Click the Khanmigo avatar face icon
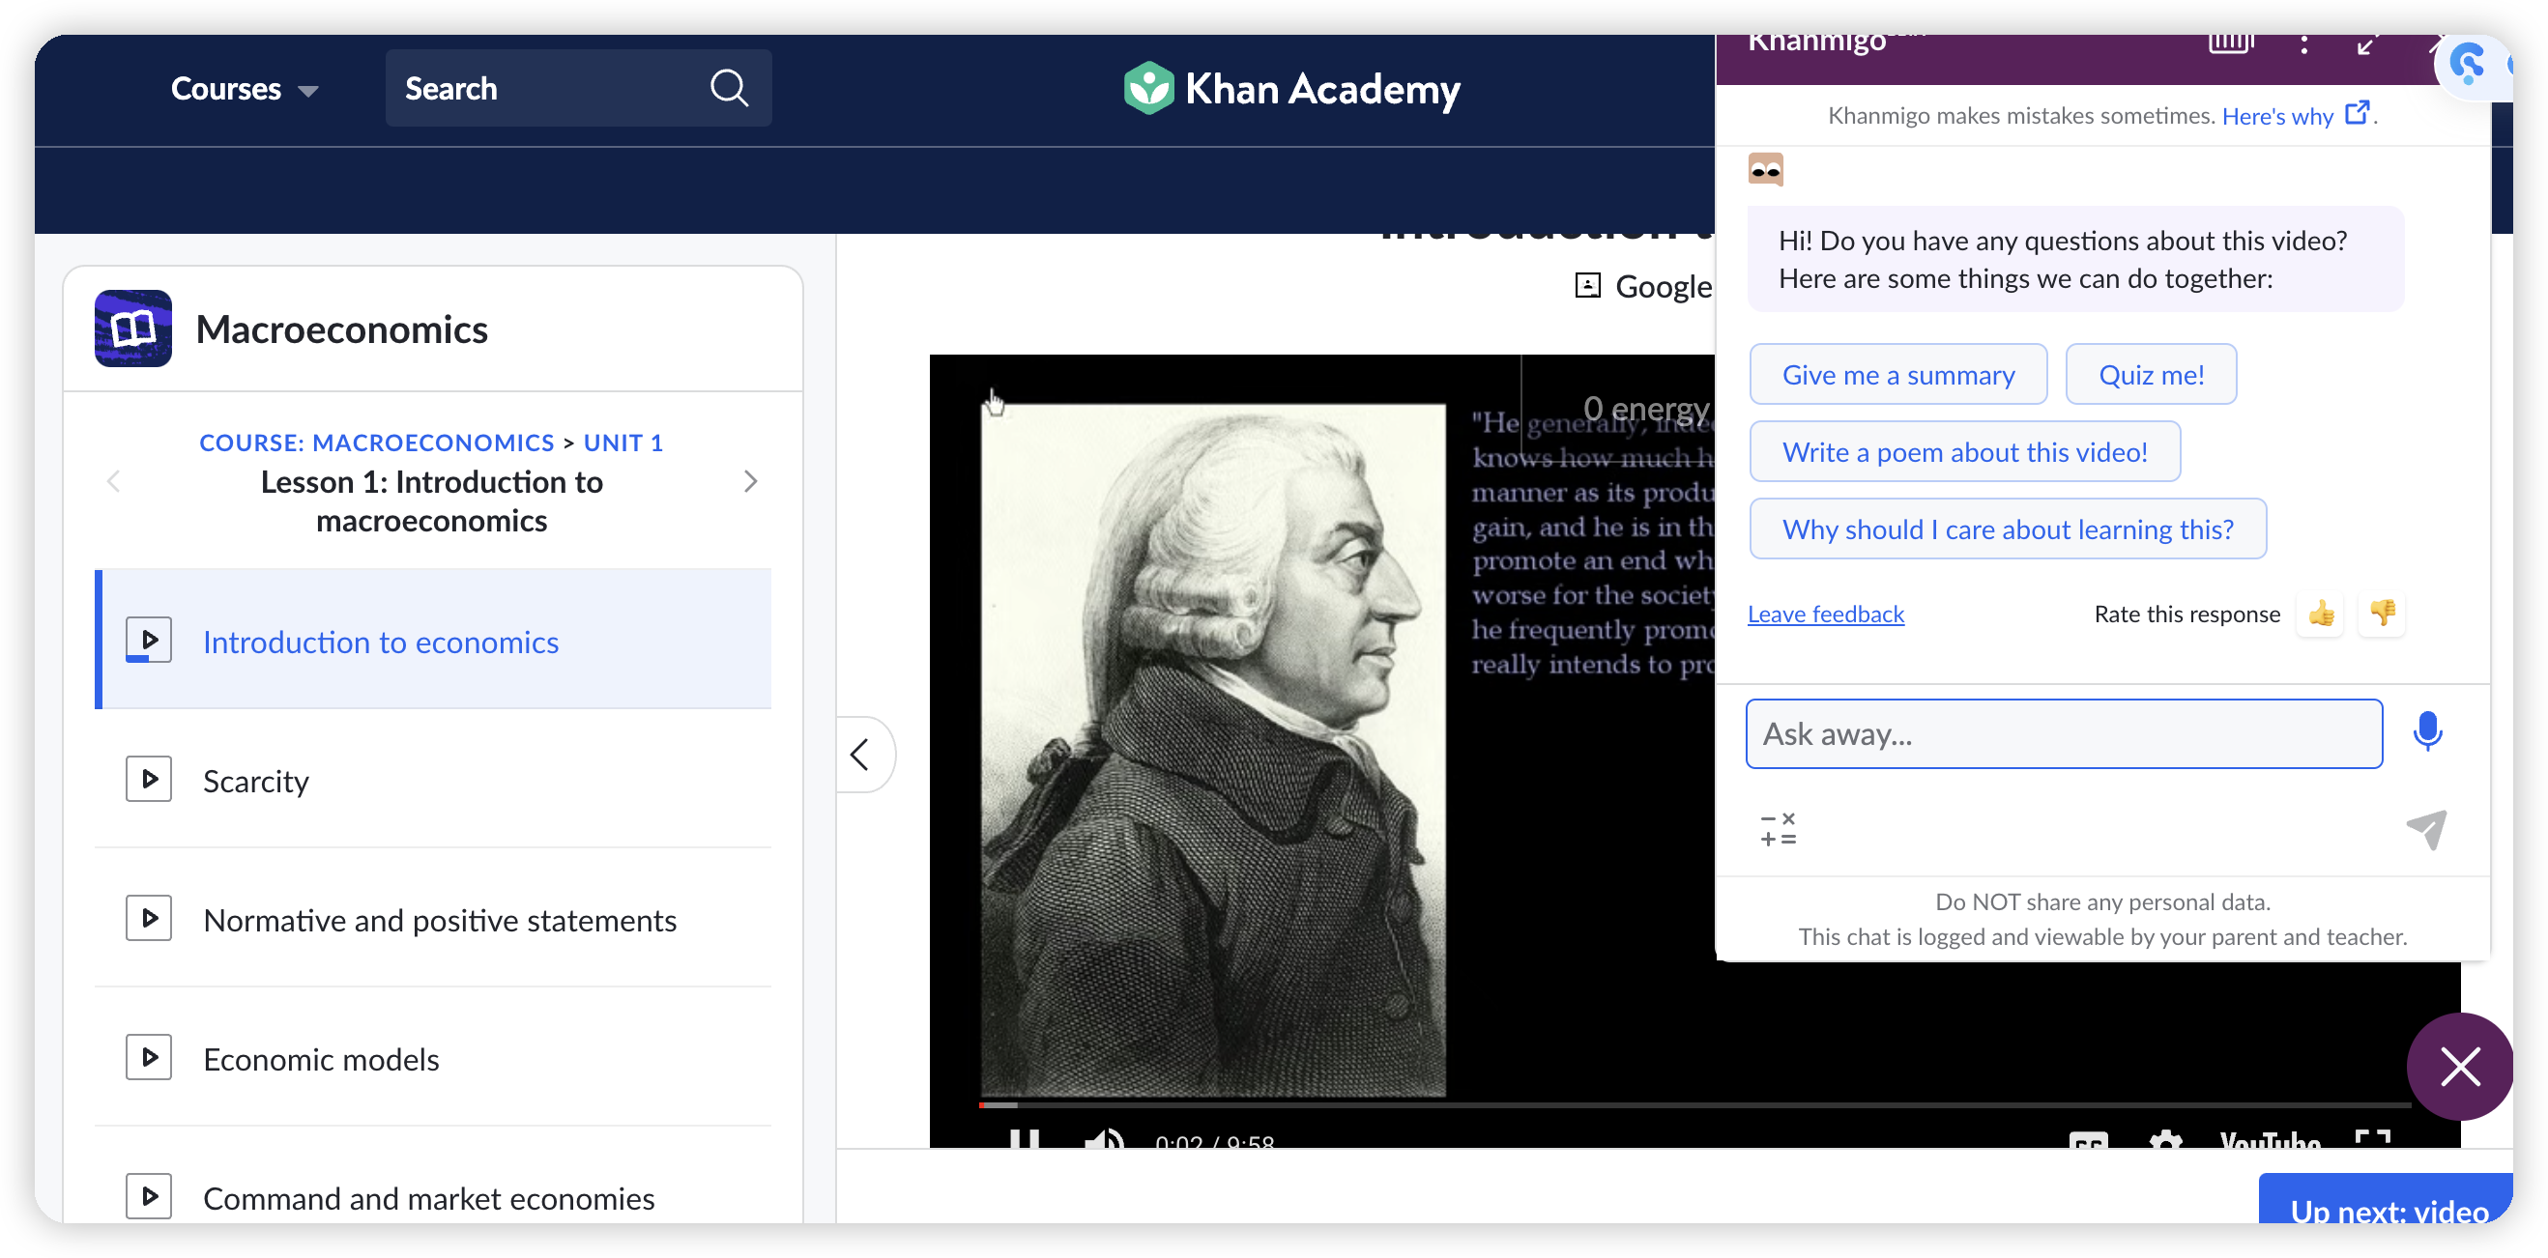Image resolution: width=2548 pixels, height=1258 pixels. click(1766, 170)
